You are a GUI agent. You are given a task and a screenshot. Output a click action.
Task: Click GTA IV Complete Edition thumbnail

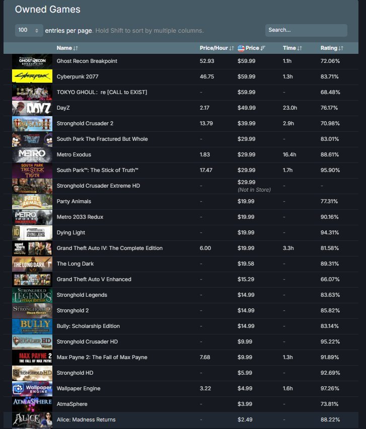[32, 248]
